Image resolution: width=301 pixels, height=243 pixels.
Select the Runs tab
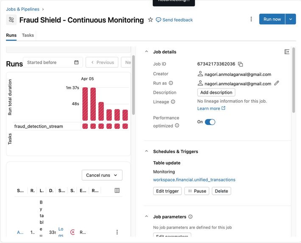[11, 35]
